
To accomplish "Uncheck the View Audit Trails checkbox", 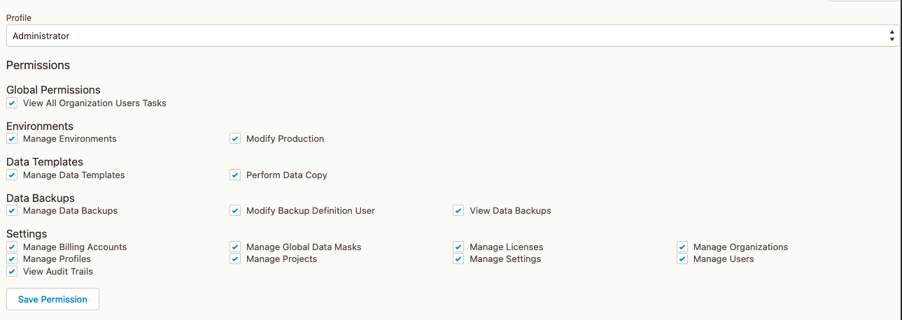I will tap(12, 272).
